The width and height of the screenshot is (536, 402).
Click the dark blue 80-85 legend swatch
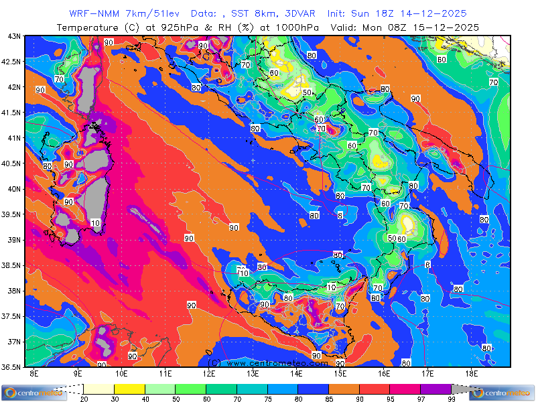click(313, 389)
